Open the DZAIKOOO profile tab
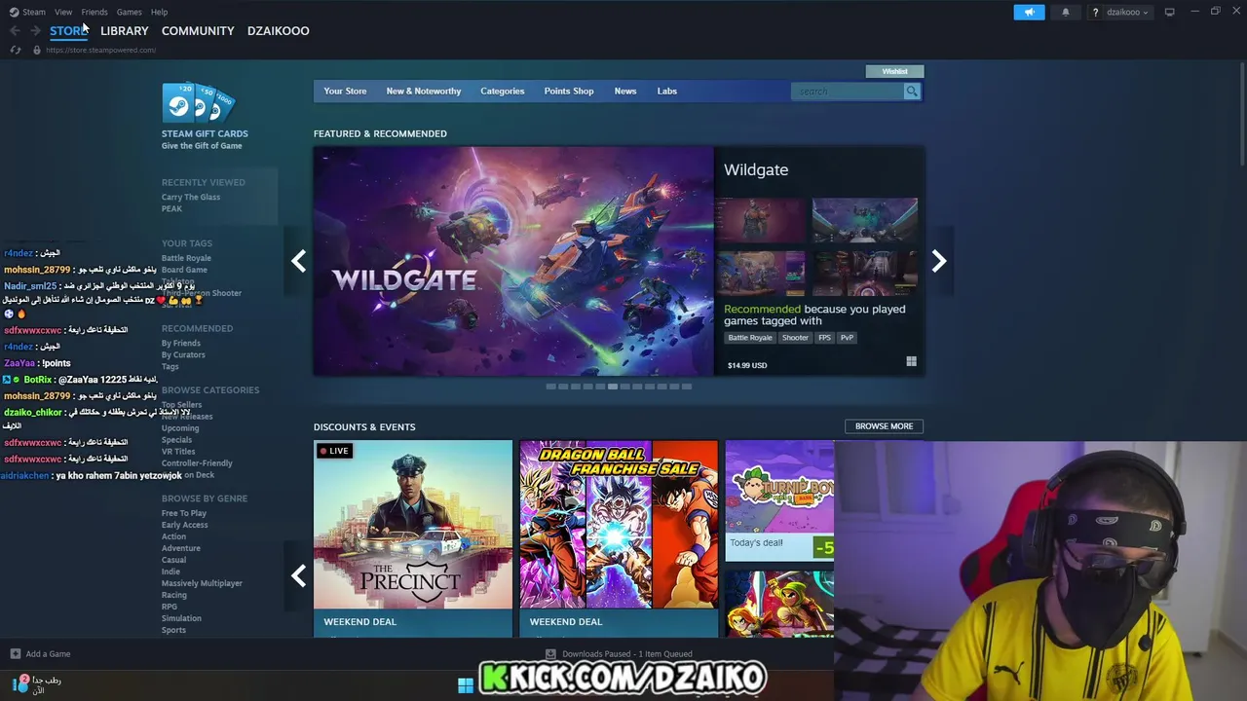 [279, 31]
